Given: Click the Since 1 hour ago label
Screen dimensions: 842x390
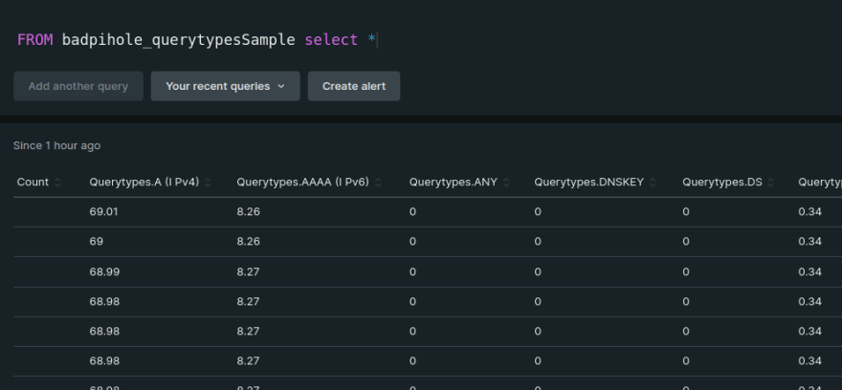Looking at the screenshot, I should coord(56,146).
